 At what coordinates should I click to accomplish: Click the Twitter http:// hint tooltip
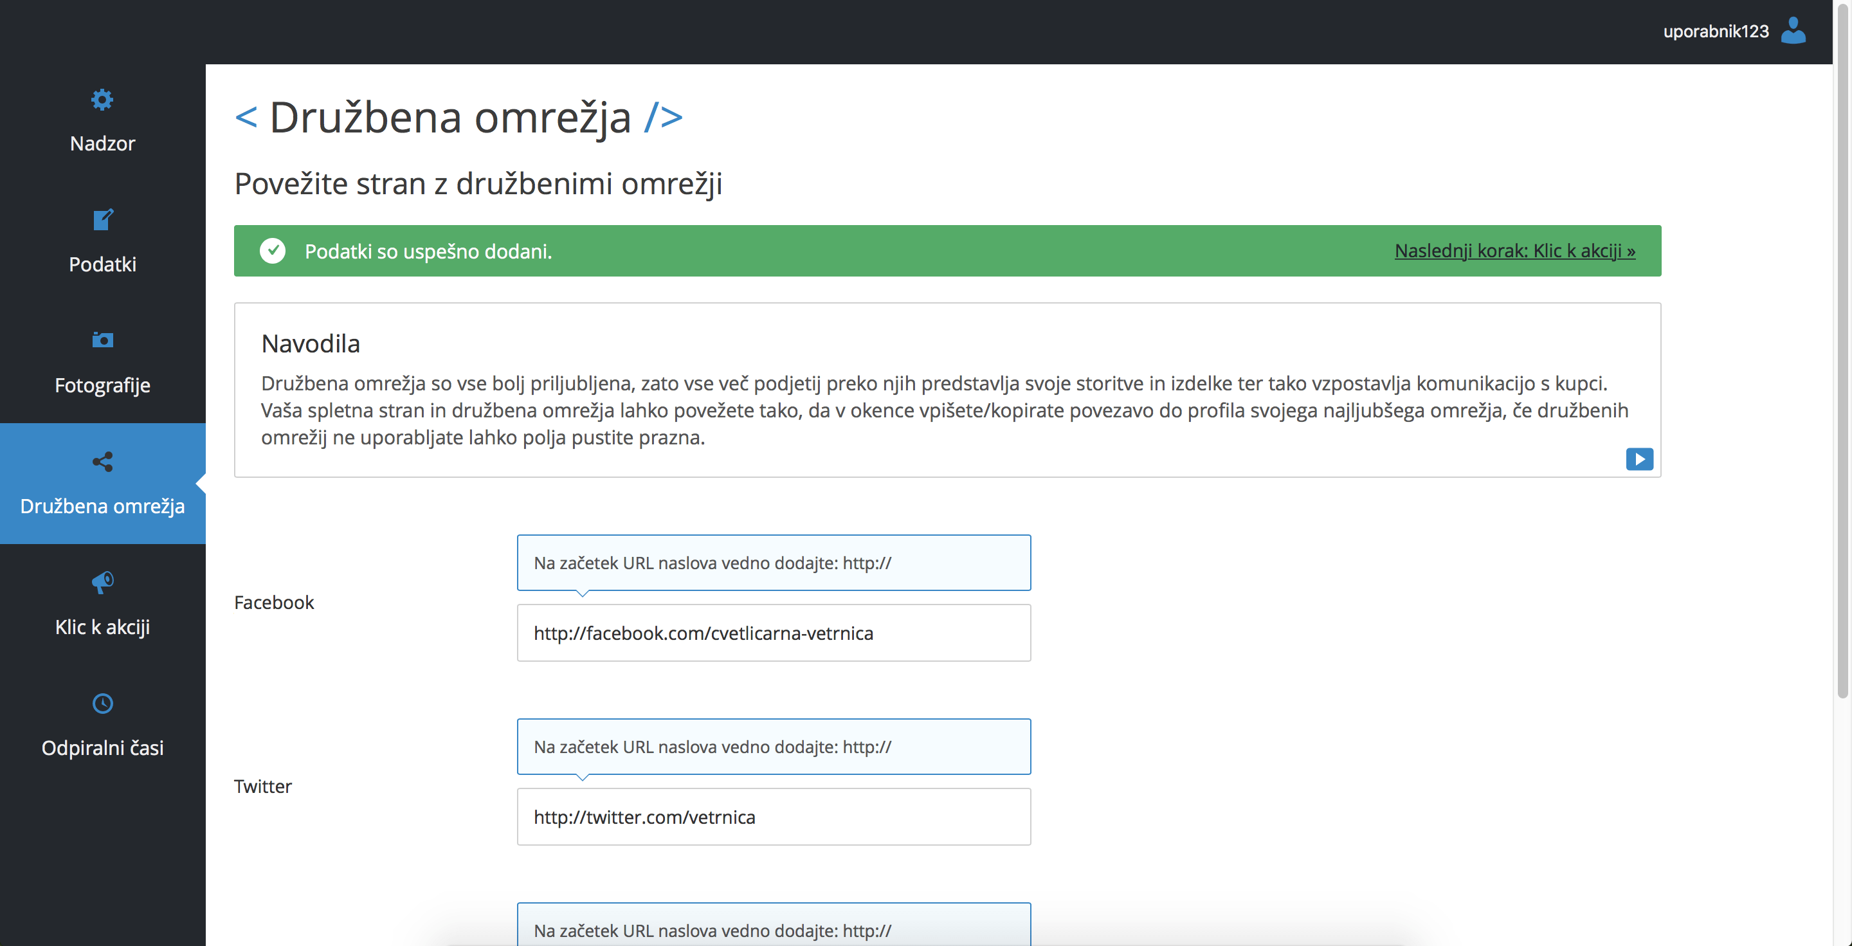pyautogui.click(x=774, y=747)
